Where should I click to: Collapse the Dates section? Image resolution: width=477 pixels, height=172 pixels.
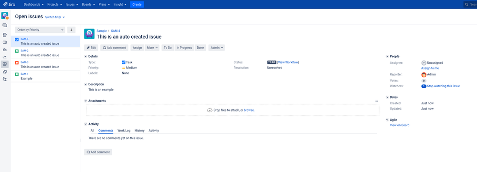387,97
